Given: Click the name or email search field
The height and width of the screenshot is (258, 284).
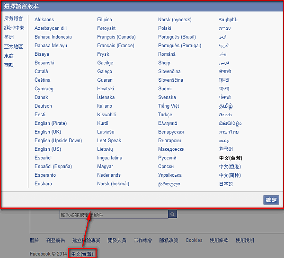Looking at the screenshot, I should pyautogui.click(x=114, y=215).
